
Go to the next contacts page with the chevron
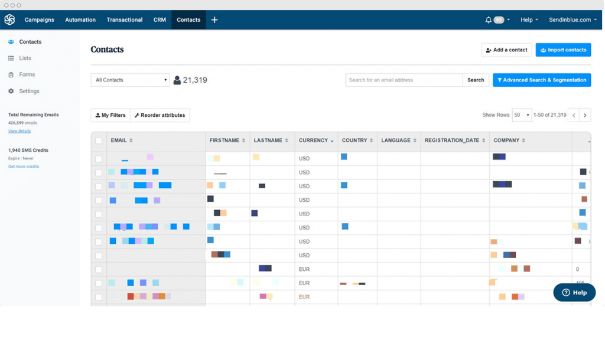pos(585,115)
